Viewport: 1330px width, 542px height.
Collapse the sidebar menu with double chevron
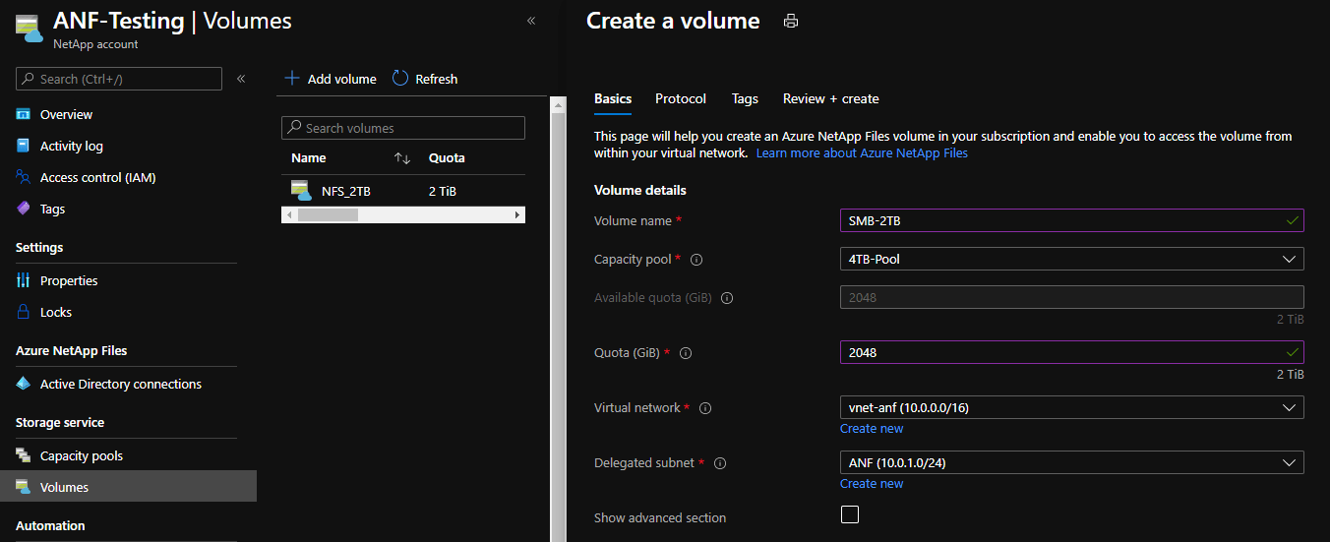point(241,79)
